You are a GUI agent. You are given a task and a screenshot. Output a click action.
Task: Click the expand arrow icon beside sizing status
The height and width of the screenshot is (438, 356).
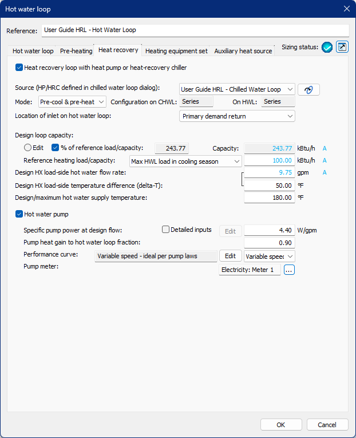coord(342,48)
